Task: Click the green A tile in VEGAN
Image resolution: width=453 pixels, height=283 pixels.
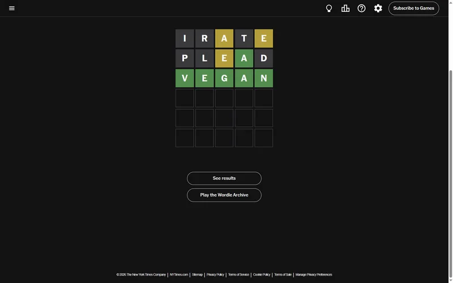Action: point(244,78)
